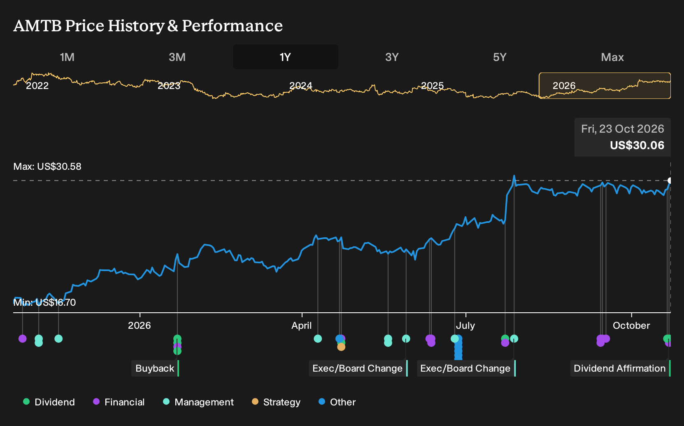This screenshot has width=684, height=426.
Task: Open the Dividend Affirmation event label
Action: (620, 368)
